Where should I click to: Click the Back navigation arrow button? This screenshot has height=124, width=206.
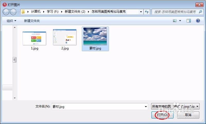tap(6, 12)
